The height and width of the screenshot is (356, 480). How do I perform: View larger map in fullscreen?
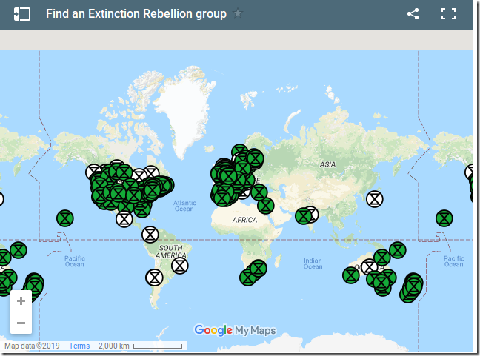pyautogui.click(x=448, y=14)
